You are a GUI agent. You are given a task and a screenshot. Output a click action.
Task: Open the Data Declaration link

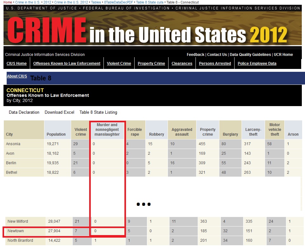coord(24,112)
